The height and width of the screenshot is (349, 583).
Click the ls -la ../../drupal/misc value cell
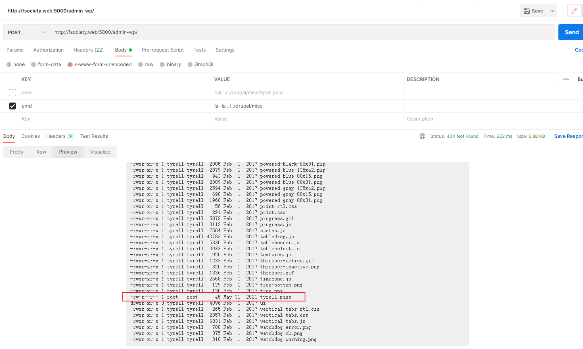[x=307, y=106]
